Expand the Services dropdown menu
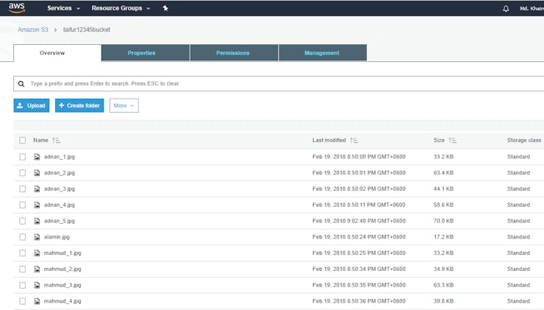544x310 pixels. [64, 8]
